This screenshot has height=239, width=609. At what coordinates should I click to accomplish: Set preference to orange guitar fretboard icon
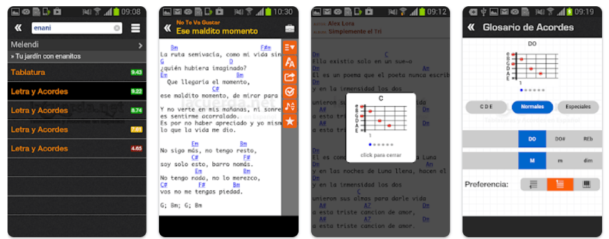(560, 184)
